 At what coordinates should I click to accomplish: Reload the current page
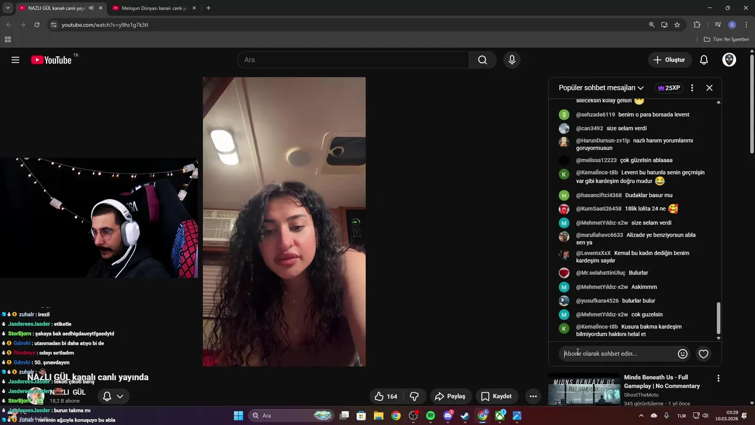pyautogui.click(x=37, y=25)
